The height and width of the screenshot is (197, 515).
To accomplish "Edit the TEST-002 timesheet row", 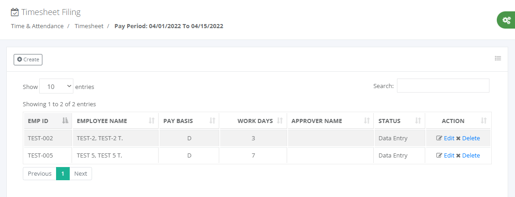I will click(x=445, y=138).
